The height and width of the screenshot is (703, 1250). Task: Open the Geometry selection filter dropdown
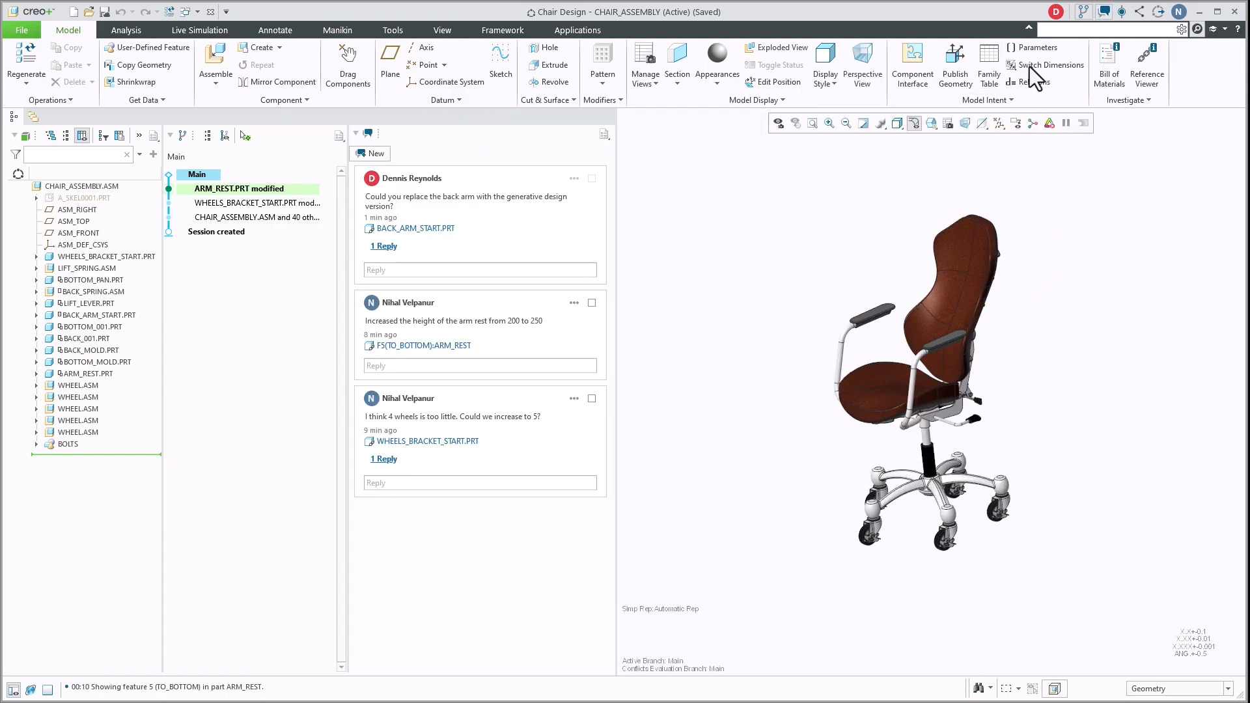[x=1228, y=689]
